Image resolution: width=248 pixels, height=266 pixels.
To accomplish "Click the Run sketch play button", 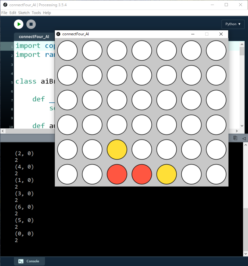I will [19, 24].
